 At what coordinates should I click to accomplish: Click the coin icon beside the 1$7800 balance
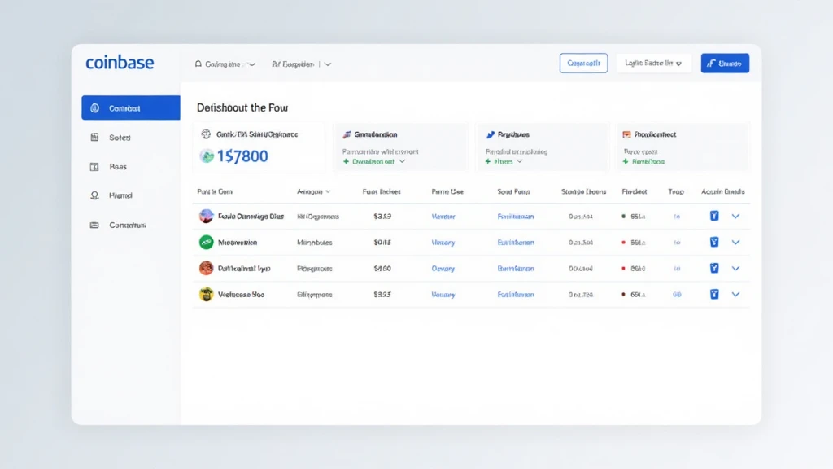pos(207,156)
